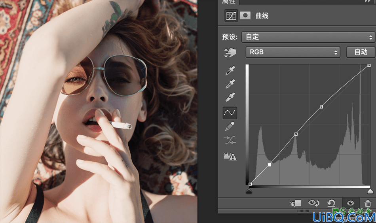
Task: Select the filled curve point in shadows
Action: [270, 165]
